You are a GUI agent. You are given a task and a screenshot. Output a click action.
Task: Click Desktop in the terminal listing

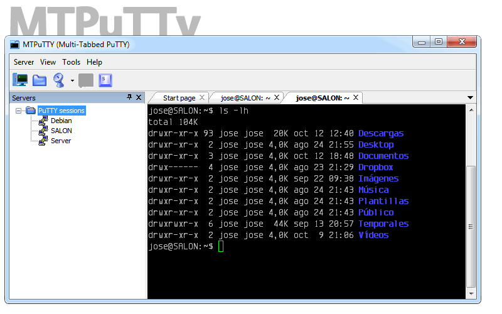pyautogui.click(x=376, y=145)
